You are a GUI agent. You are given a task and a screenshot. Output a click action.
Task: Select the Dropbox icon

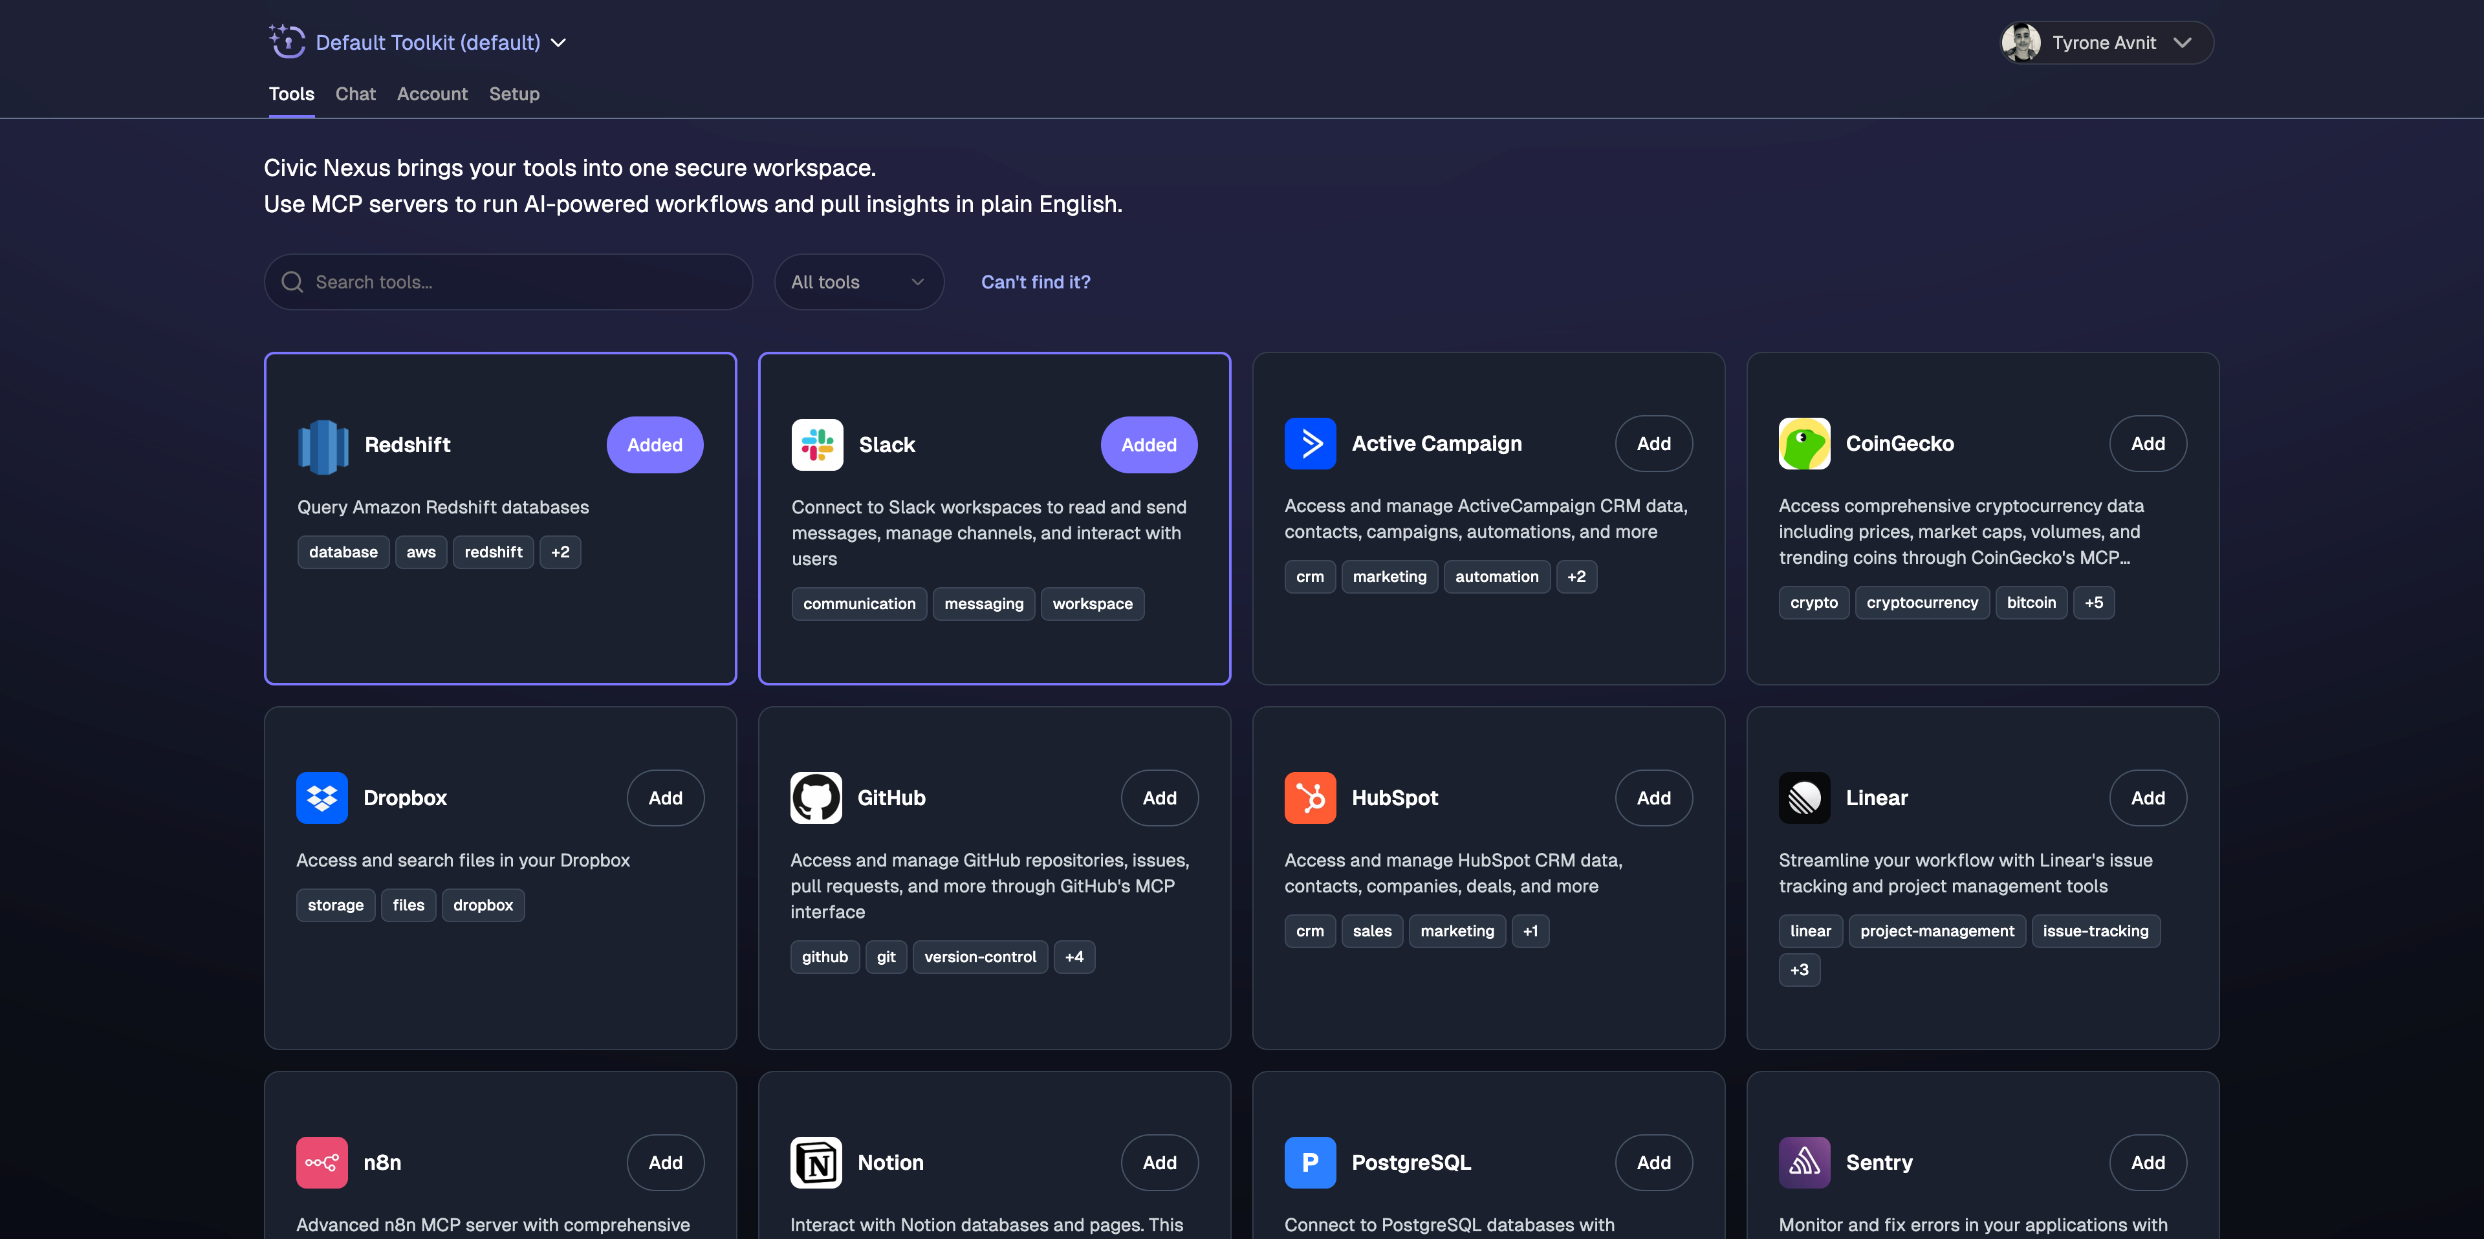point(322,797)
